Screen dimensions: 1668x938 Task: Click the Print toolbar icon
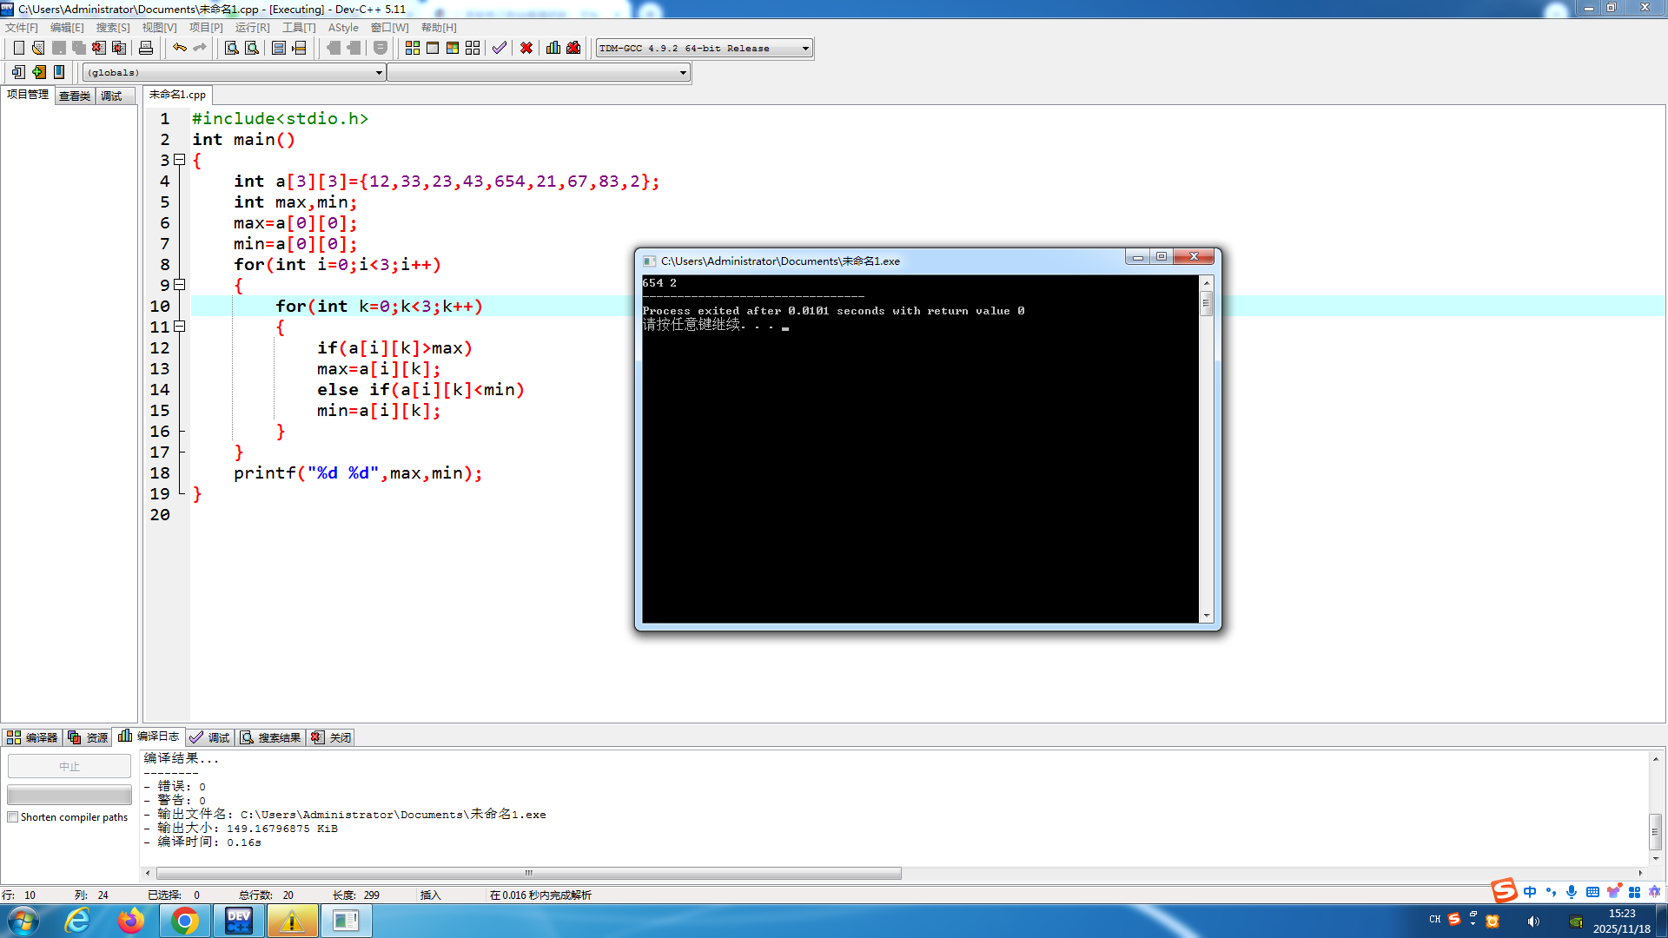click(146, 48)
